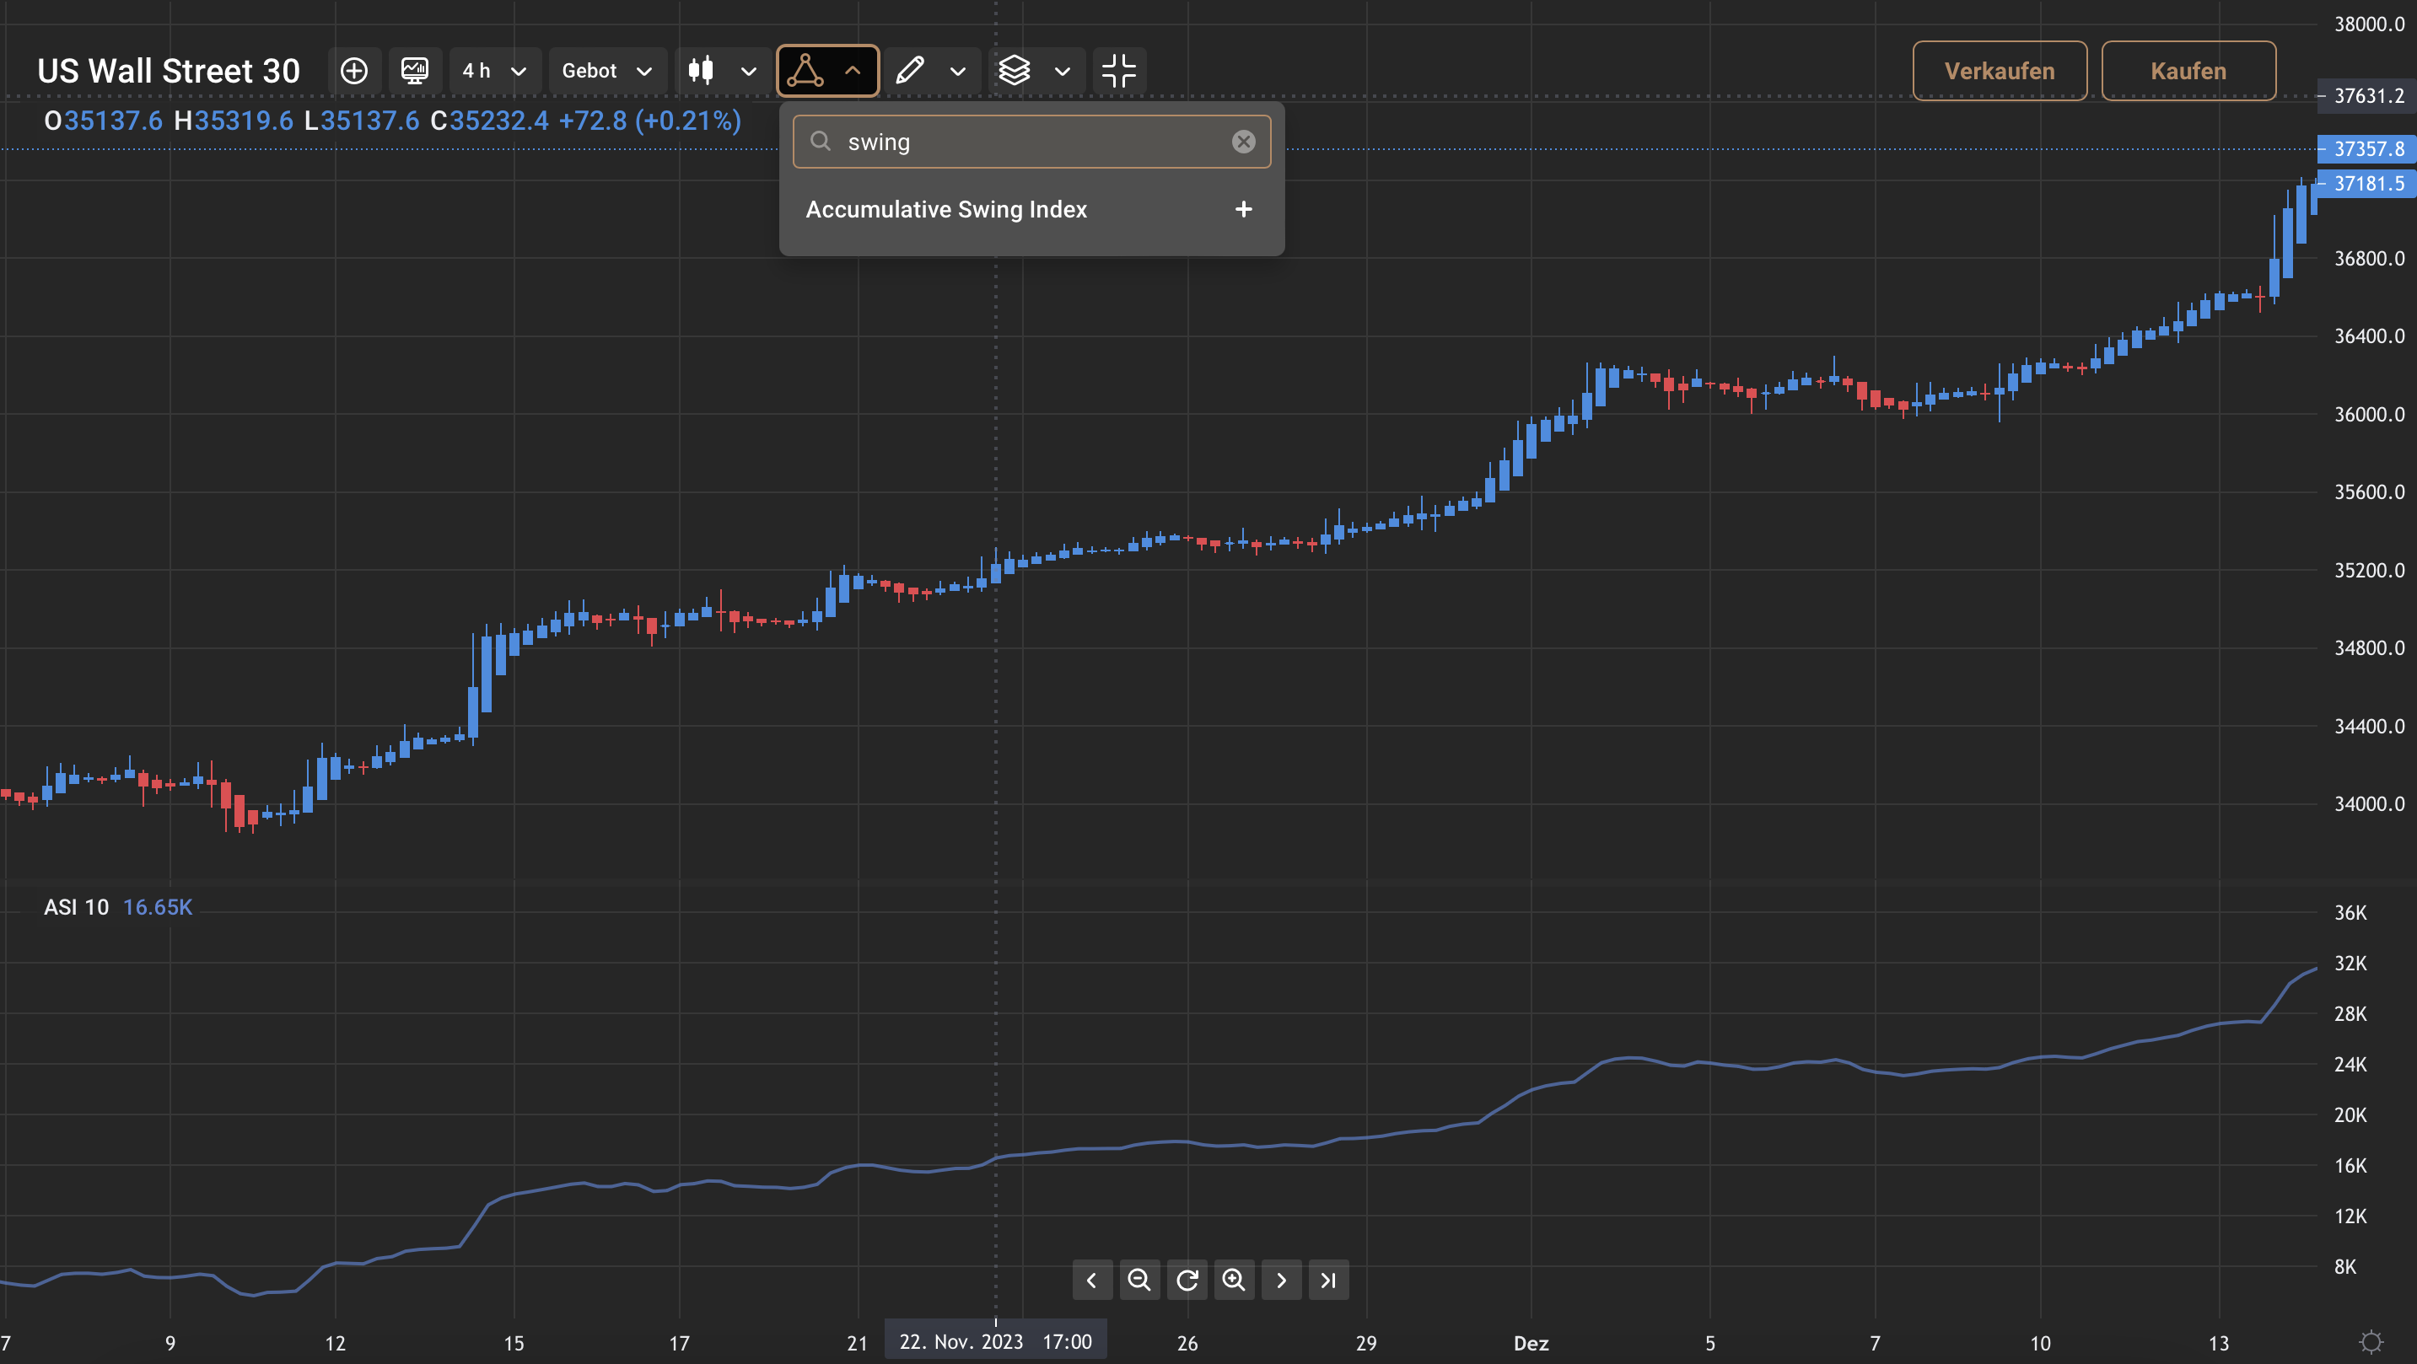Click the 38000.0 price axis label
This screenshot has width=2417, height=1364.
coord(2369,24)
